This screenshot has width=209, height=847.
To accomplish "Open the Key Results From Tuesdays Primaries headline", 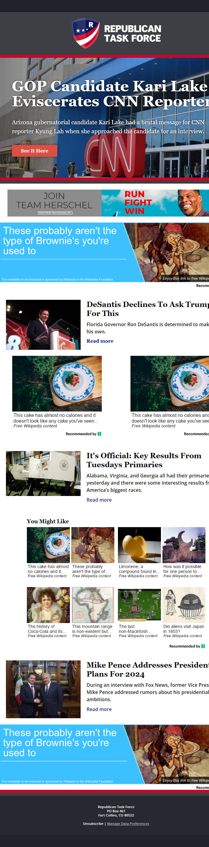I will (x=144, y=460).
